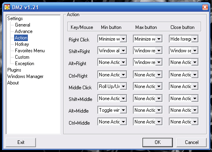Image resolution: width=212 pixels, height=152 pixels.
Task: Close the DM2 v1.21 window
Action: tap(205, 7)
